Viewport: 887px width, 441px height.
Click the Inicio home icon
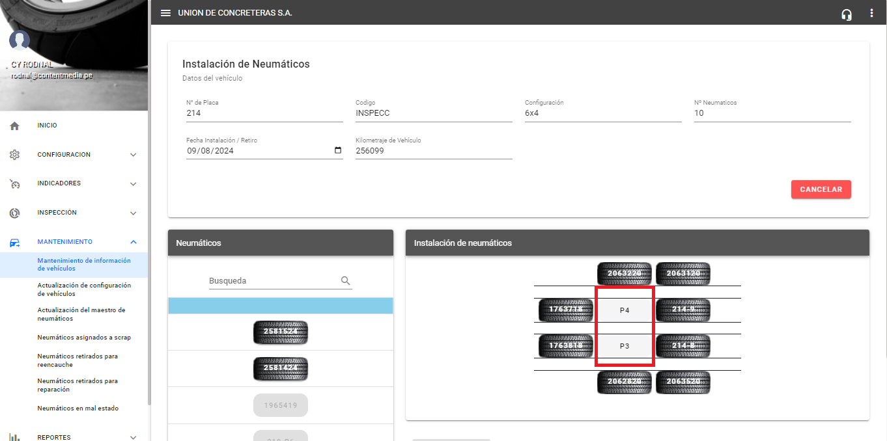pos(15,126)
